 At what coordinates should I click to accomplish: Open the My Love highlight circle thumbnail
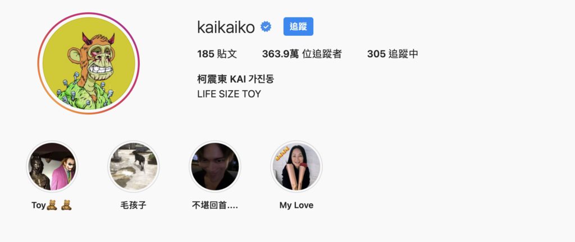click(x=296, y=166)
